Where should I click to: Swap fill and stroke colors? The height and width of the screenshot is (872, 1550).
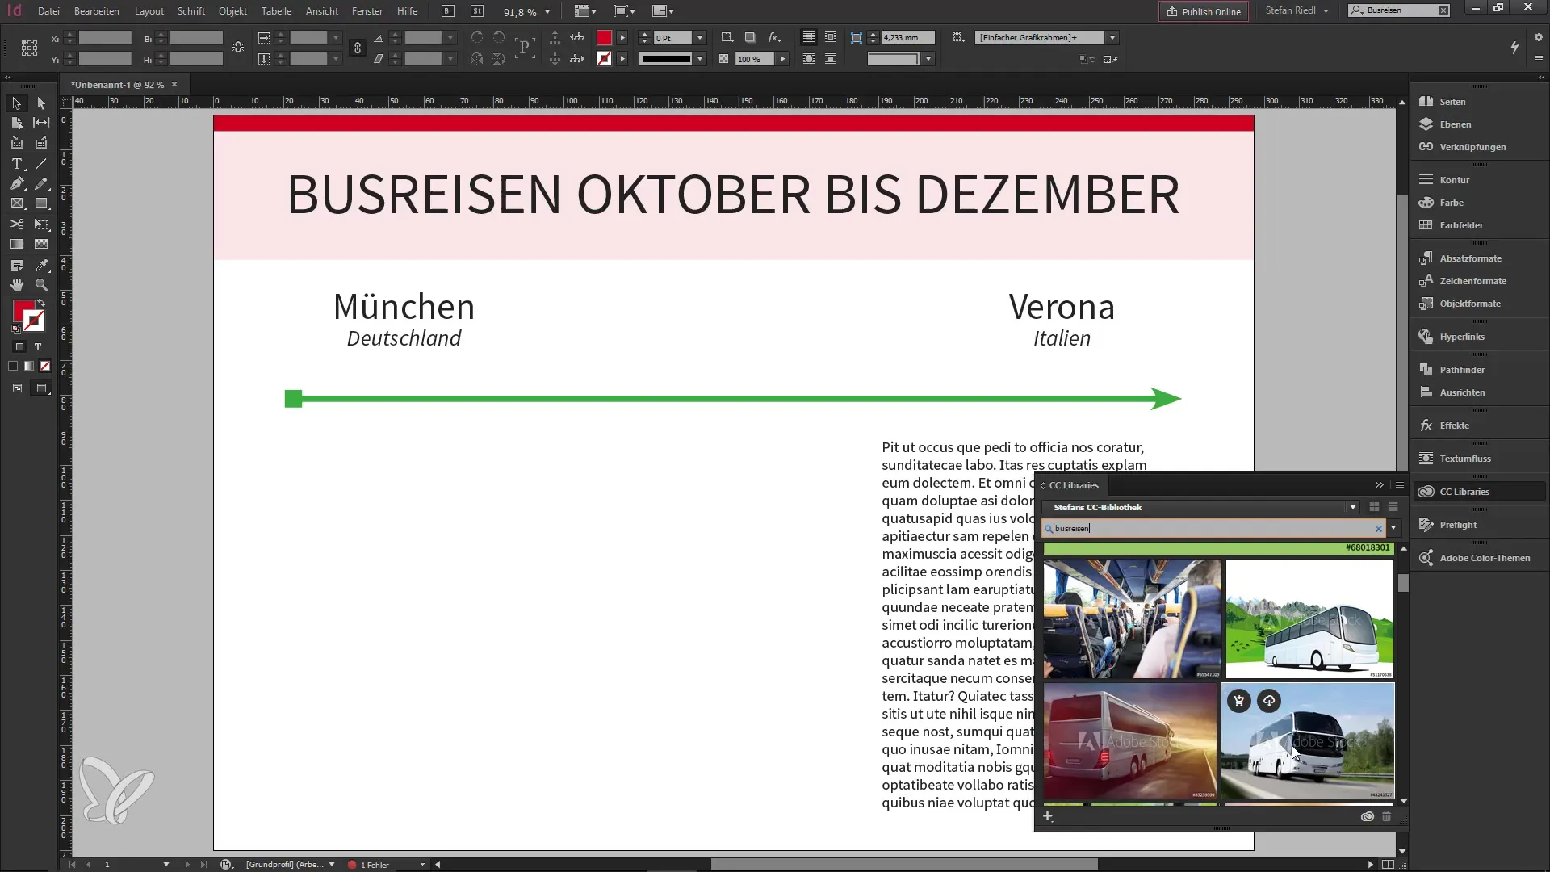[41, 304]
